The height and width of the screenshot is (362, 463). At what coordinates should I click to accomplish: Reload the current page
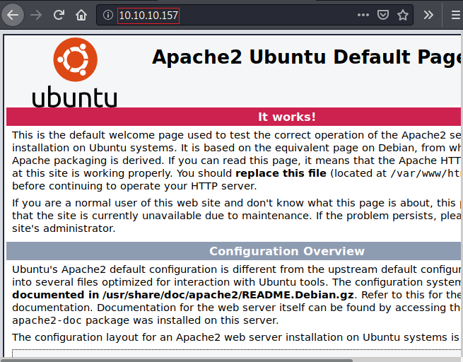[x=59, y=15]
